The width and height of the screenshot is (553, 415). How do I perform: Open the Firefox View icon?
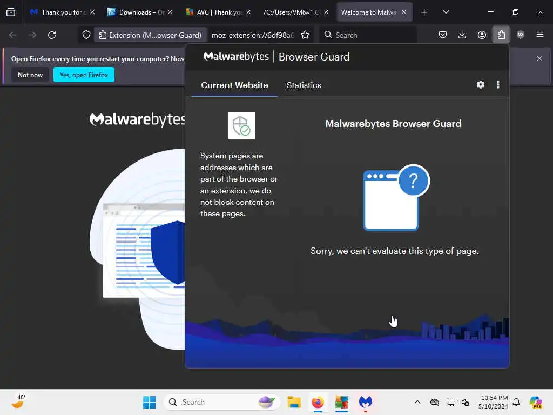pyautogui.click(x=11, y=12)
